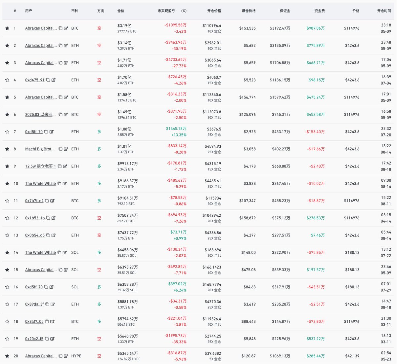397x364 pixels.
Task: Copy address icon in row 15 Abraxas Capital SOL
Action: coord(61,270)
